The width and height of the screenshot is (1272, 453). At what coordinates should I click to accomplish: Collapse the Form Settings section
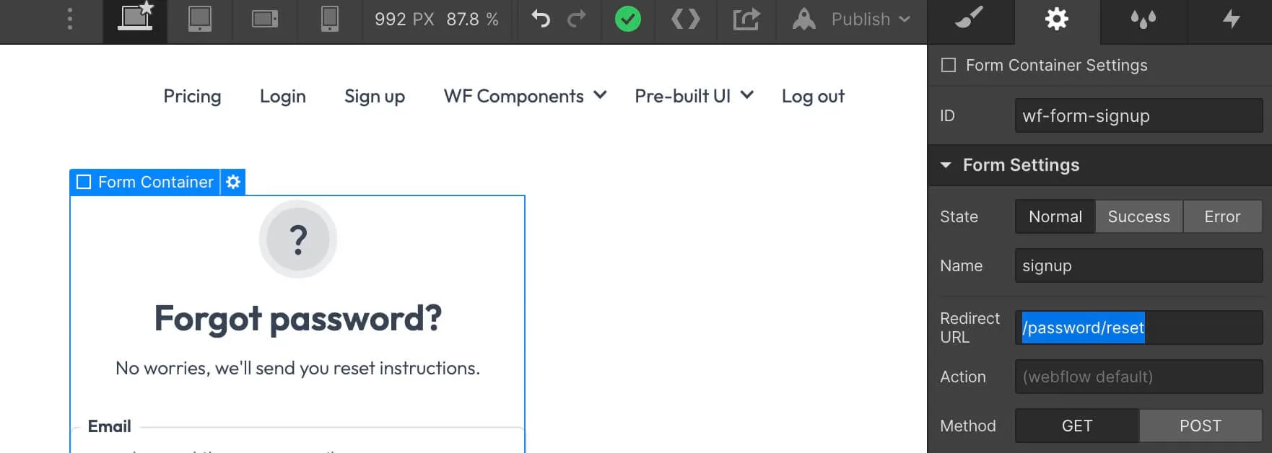[946, 165]
